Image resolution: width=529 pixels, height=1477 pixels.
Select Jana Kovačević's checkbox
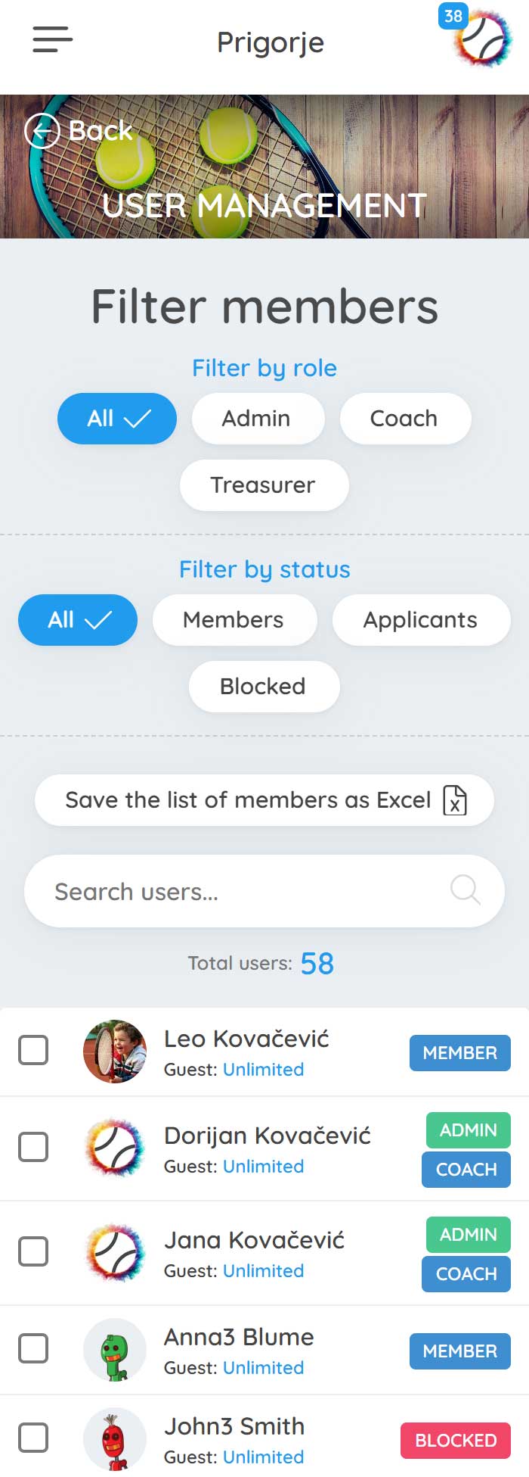[33, 1251]
